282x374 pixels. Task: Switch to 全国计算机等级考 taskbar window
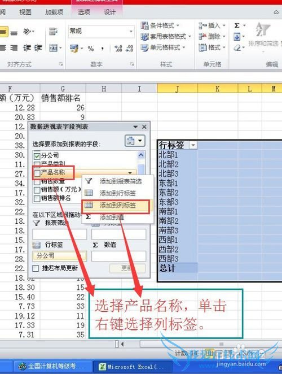[52, 366]
